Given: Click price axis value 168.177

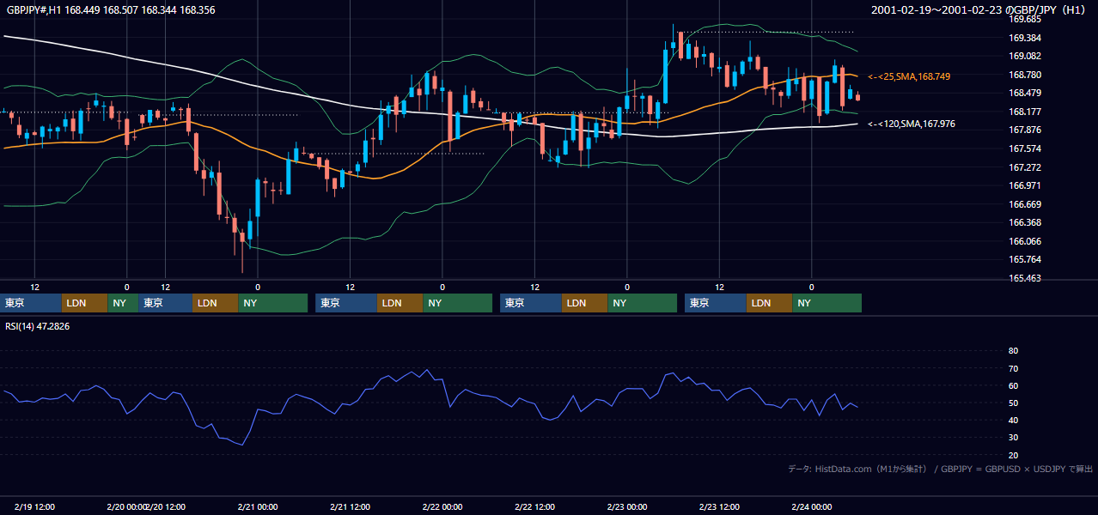Looking at the screenshot, I should 1024,112.
